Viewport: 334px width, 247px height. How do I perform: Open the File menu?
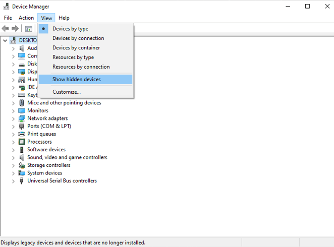(8, 18)
